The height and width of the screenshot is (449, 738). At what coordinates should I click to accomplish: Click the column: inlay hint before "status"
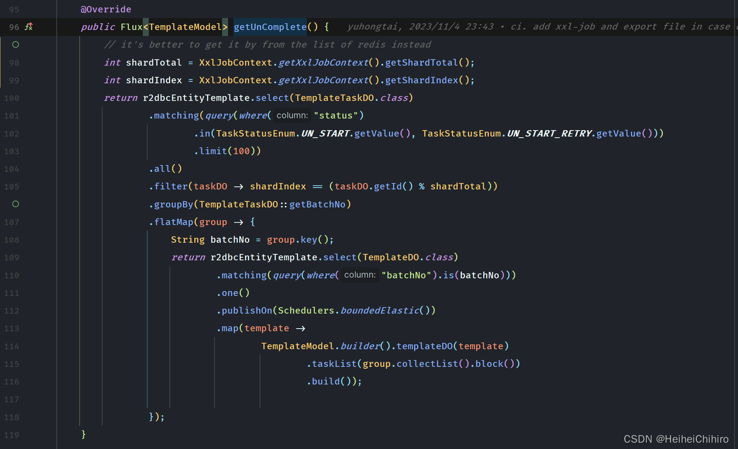[292, 116]
